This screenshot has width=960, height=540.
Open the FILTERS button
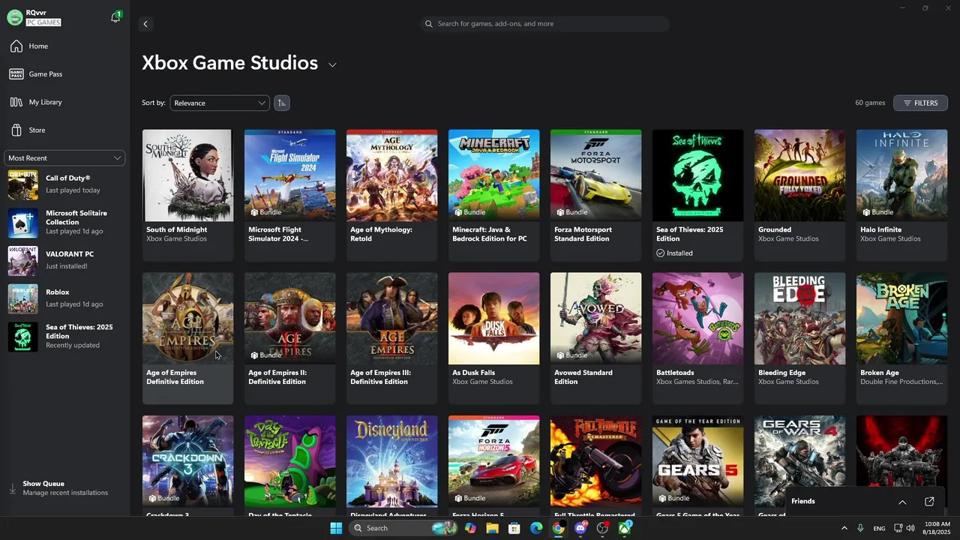tap(920, 103)
